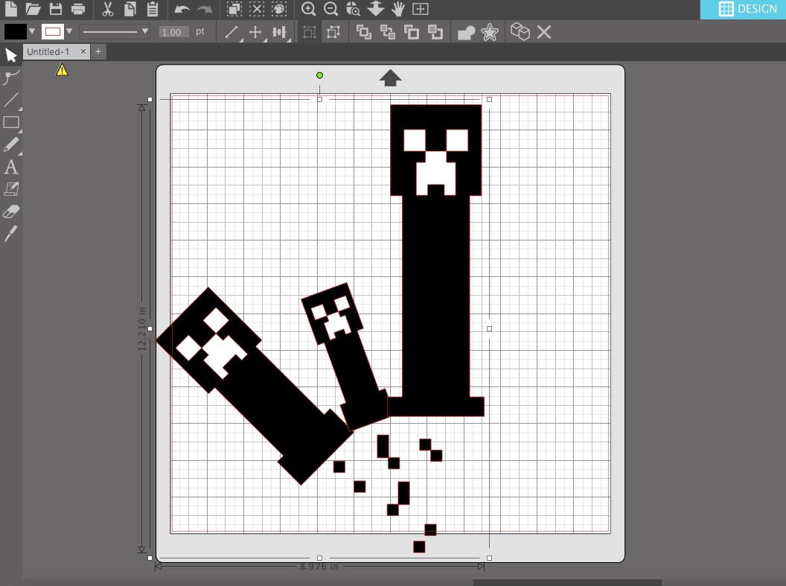The image size is (786, 586).
Task: Open the line style options icon
Action: [231, 32]
